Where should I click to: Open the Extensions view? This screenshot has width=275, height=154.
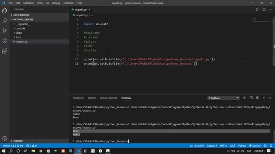5,51
